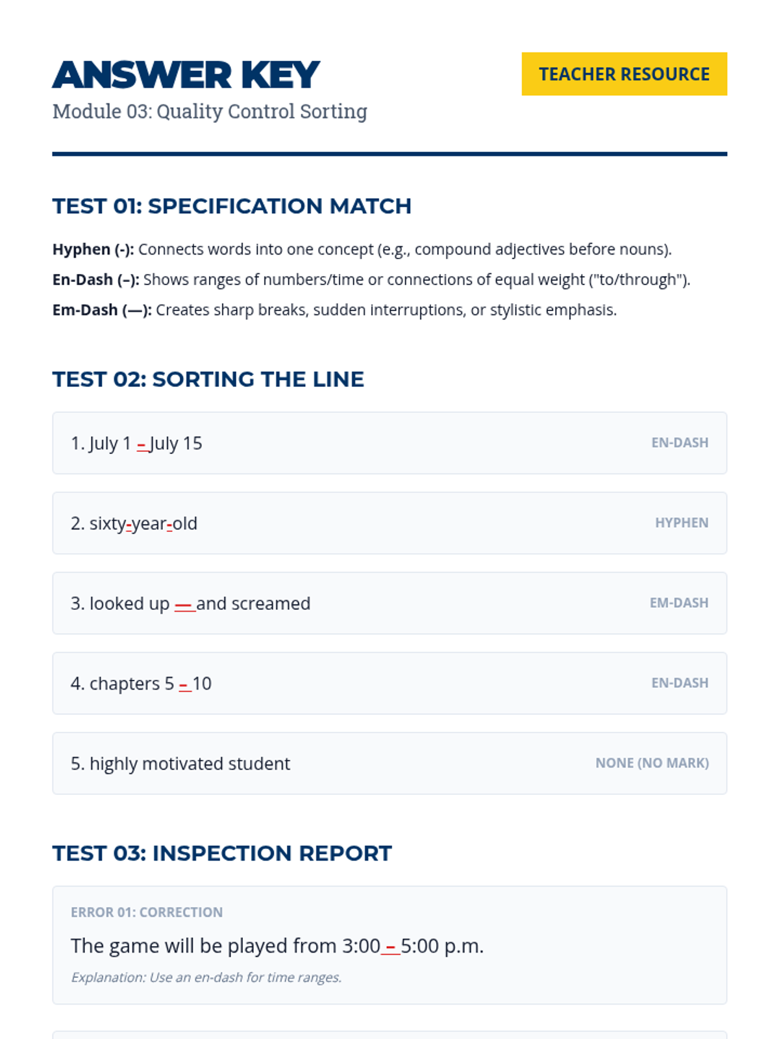The width and height of the screenshot is (779, 1039).
Task: Click the Hyphen definition line
Action: click(x=362, y=249)
